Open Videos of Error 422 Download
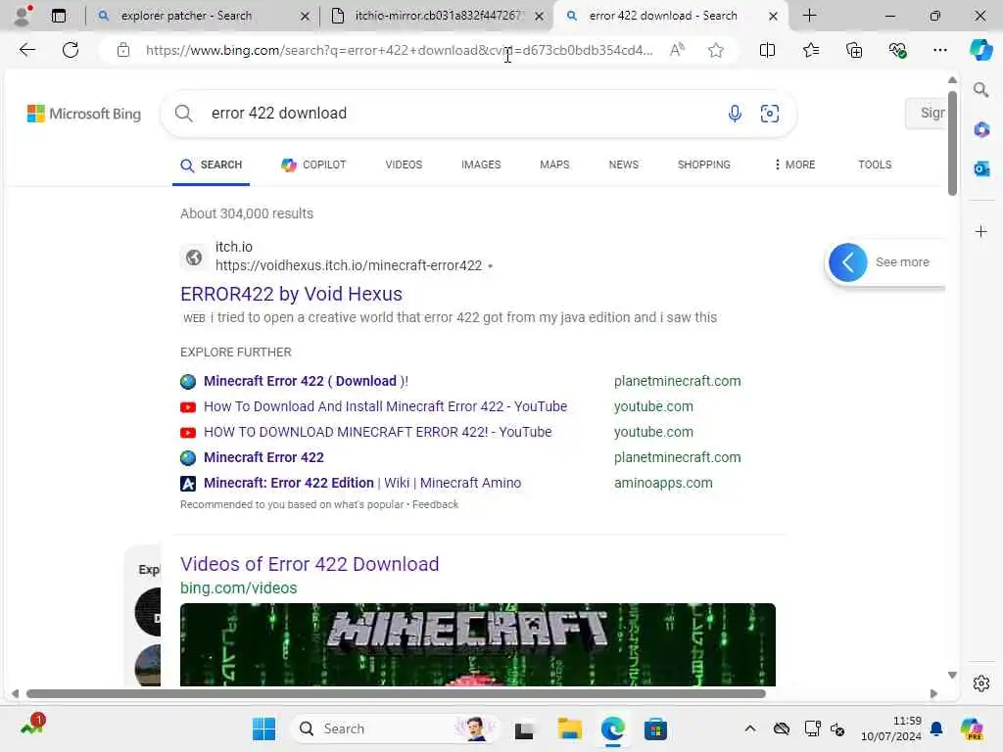Image resolution: width=1003 pixels, height=752 pixels. [x=310, y=564]
